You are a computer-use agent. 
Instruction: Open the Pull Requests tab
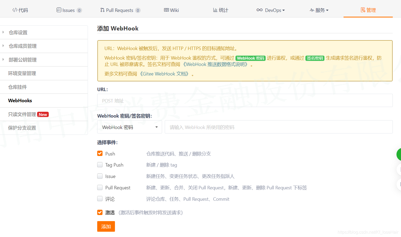pyautogui.click(x=120, y=10)
